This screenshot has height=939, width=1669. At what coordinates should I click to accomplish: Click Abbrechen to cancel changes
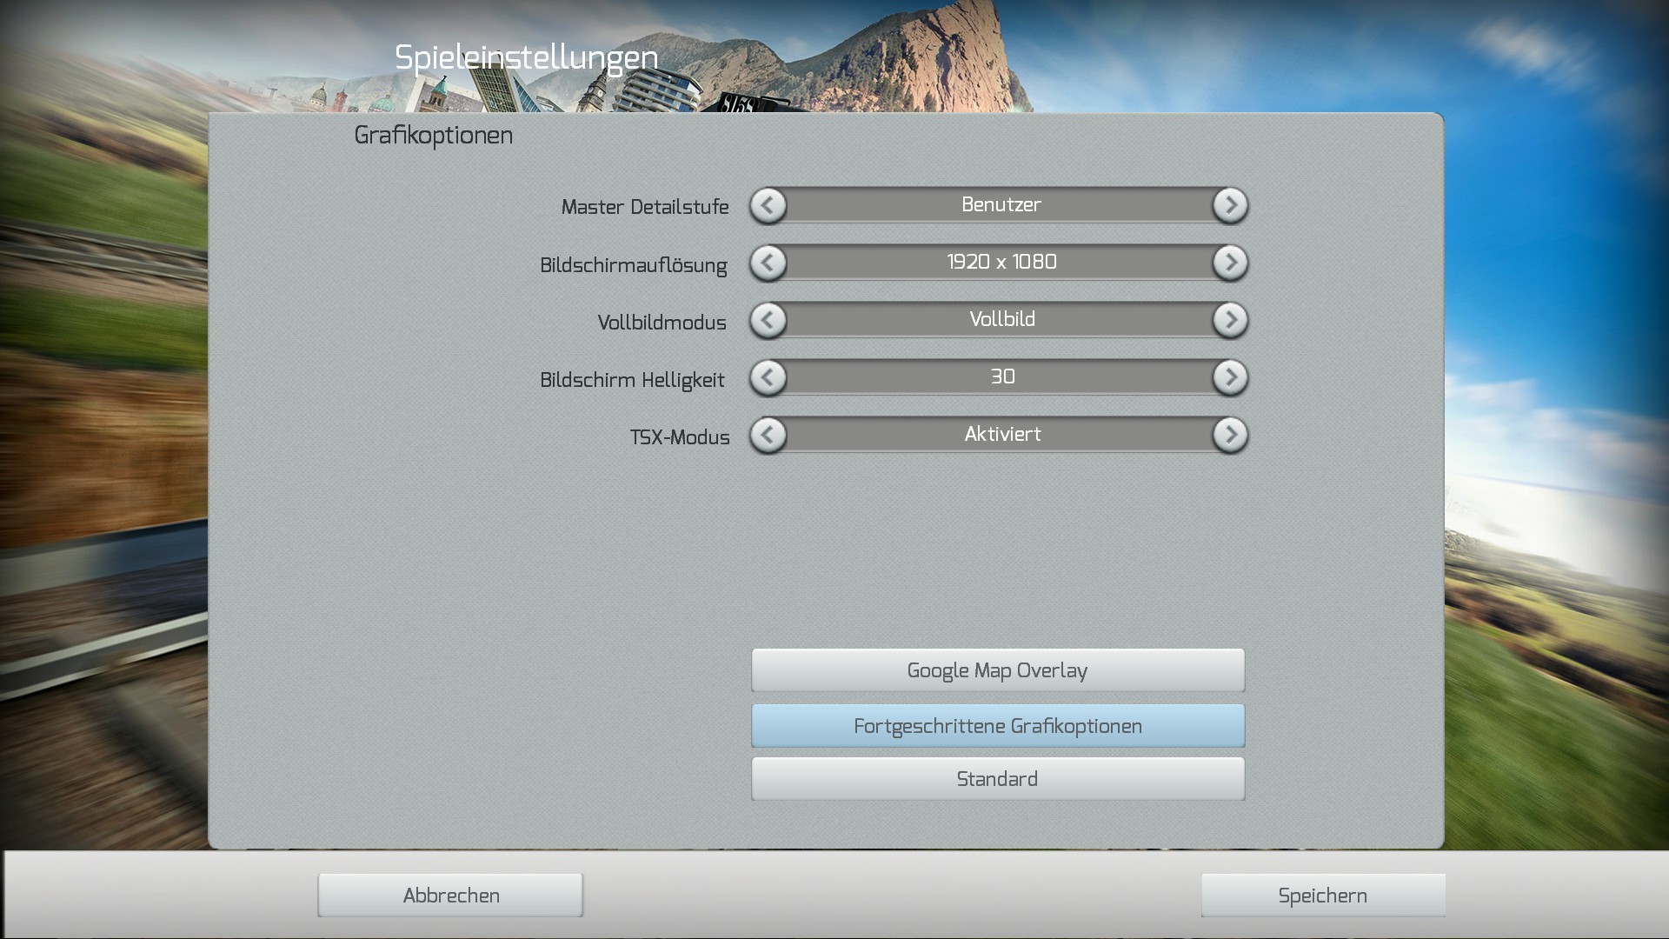tap(450, 896)
